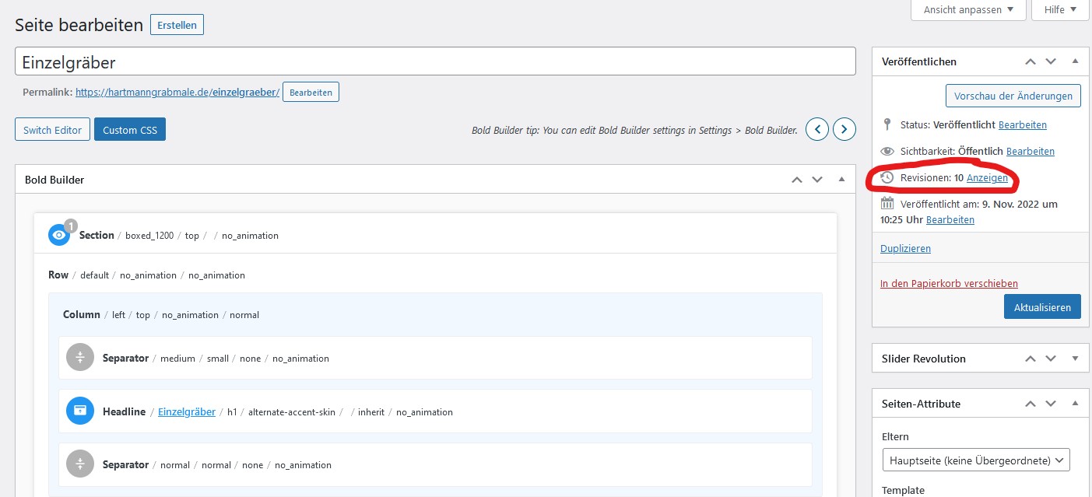Move Bold Builder panel down
Viewport: 1092px width, 497px height.
coord(816,180)
